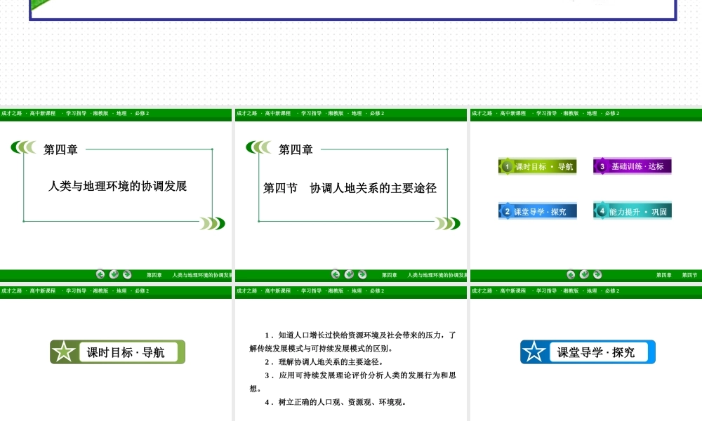The width and height of the screenshot is (702, 421).
Task: Click forward arrow on 人类与地理环境的协调发展 slide footer
Action: [127, 274]
